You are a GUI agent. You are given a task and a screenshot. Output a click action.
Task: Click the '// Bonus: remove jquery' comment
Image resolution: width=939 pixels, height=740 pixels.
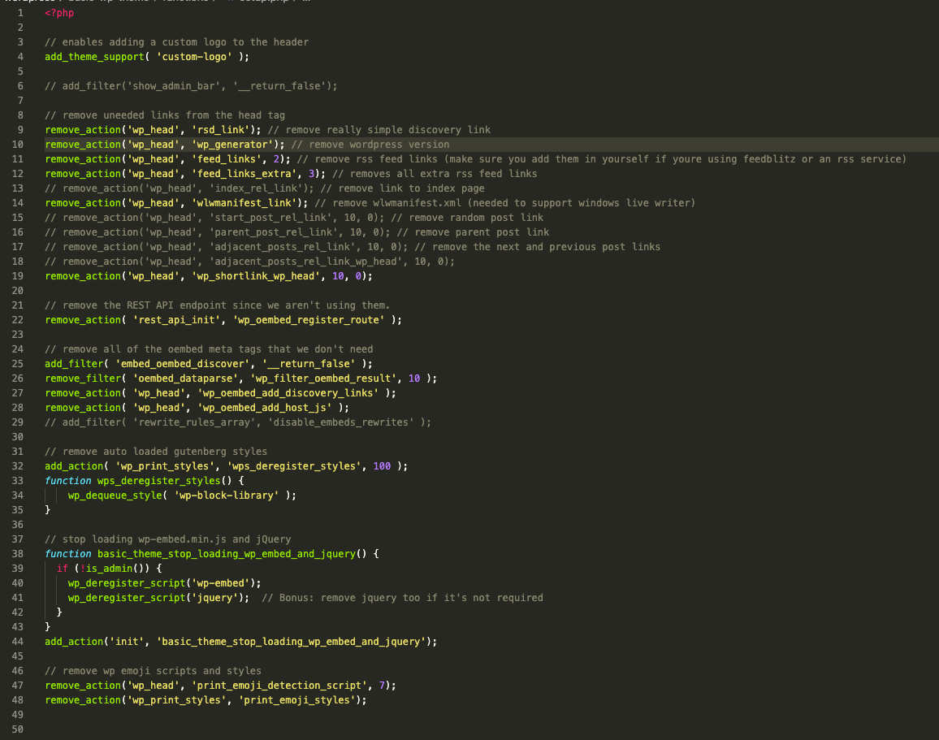(x=402, y=598)
